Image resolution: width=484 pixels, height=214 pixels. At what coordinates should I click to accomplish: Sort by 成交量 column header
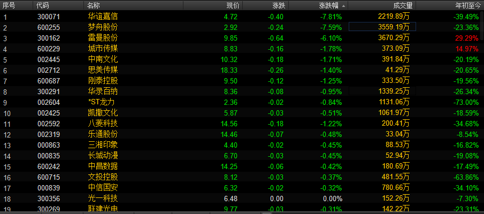pyautogui.click(x=403, y=5)
